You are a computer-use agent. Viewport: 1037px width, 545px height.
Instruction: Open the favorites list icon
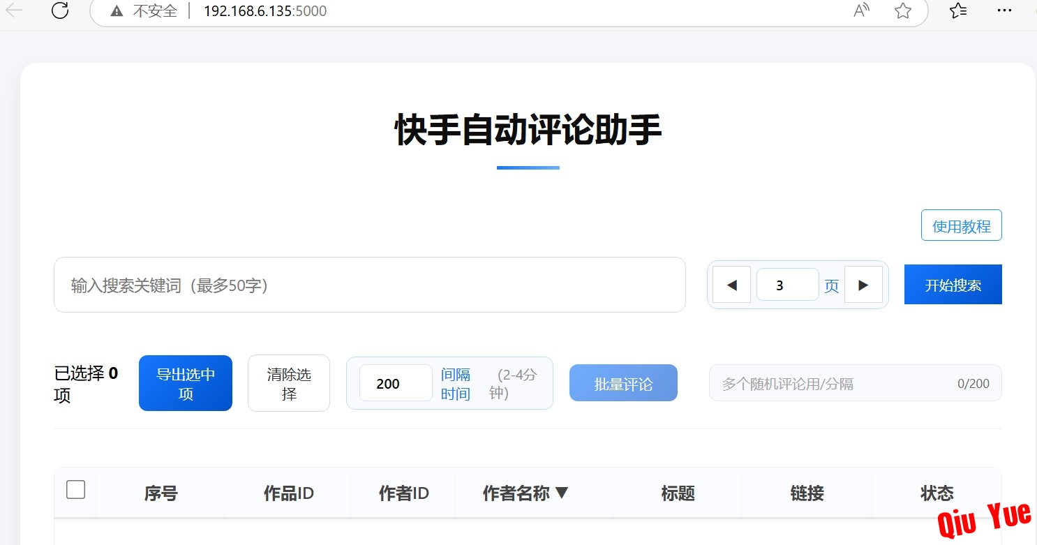point(958,10)
